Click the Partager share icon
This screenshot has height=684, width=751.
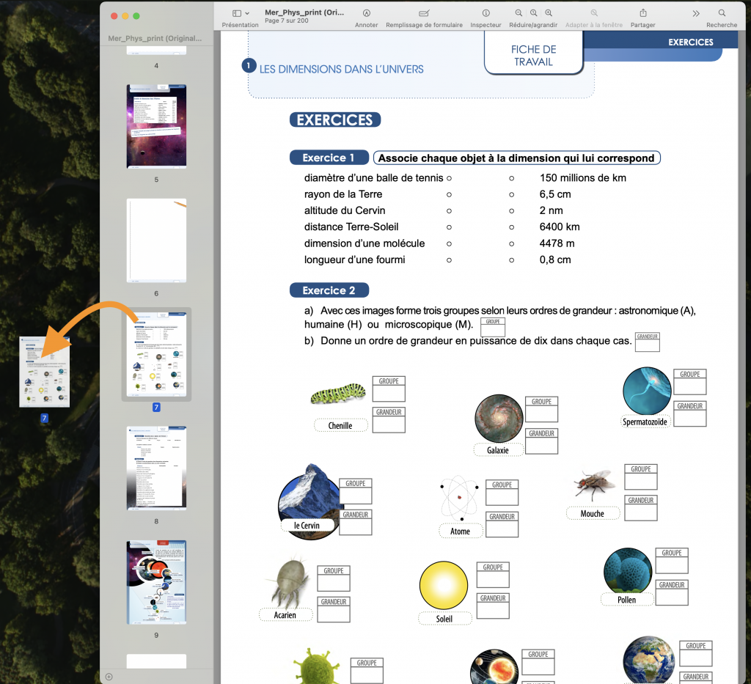point(642,13)
